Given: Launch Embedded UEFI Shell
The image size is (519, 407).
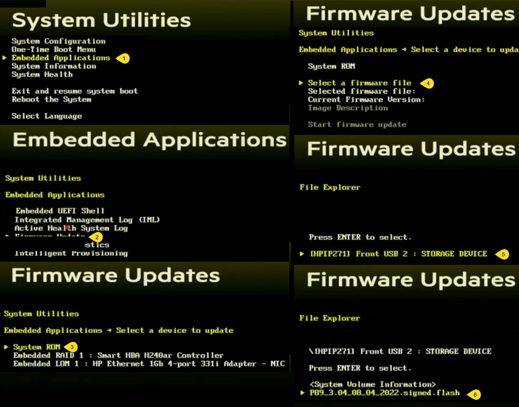Looking at the screenshot, I should pyautogui.click(x=60, y=211).
